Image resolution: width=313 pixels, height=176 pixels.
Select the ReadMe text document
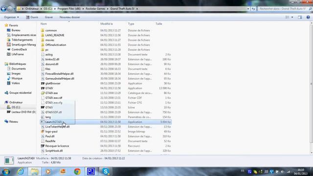pyautogui.click(x=50, y=141)
